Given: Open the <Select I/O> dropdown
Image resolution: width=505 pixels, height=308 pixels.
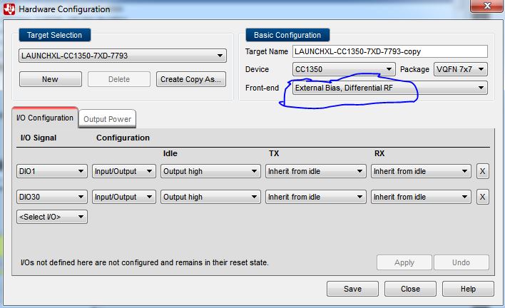Looking at the screenshot, I should 52,217.
